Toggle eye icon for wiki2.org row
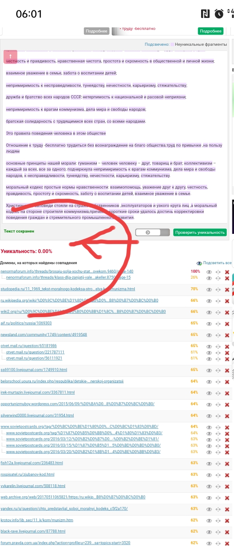Viewport: 234px width, 548px height. tap(209, 312)
